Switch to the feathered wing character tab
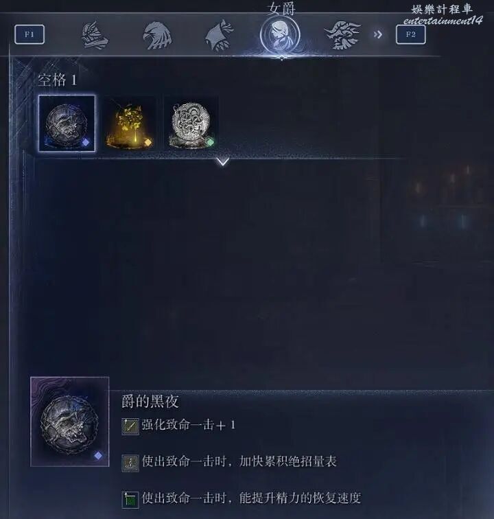The height and width of the screenshot is (519, 494). (95, 36)
